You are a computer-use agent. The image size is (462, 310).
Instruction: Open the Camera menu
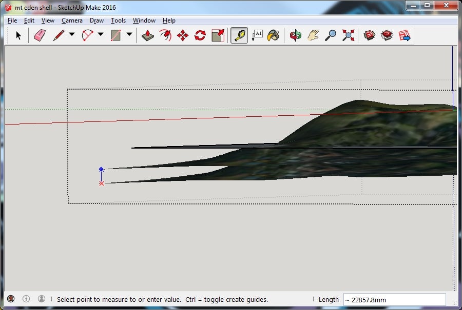tap(72, 20)
